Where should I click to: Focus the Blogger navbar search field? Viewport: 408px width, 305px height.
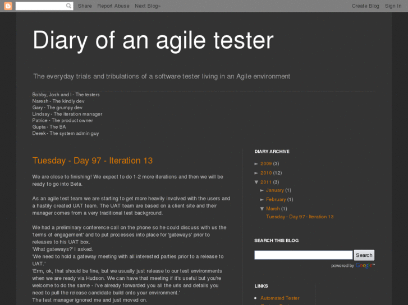pyautogui.click(x=44, y=6)
